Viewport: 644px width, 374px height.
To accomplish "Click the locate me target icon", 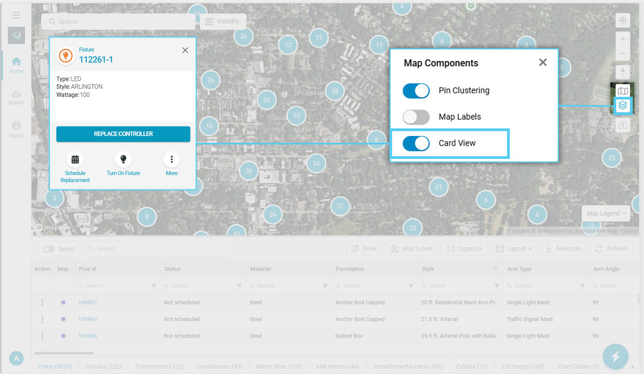I will click(x=623, y=21).
